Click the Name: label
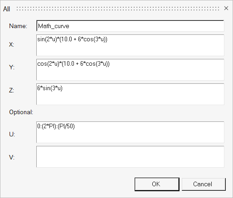Viewport: 233px width, 198px height. 18,26
